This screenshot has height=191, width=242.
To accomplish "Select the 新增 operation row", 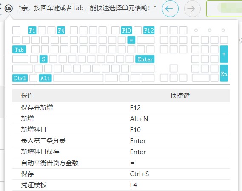I will [x=121, y=119].
